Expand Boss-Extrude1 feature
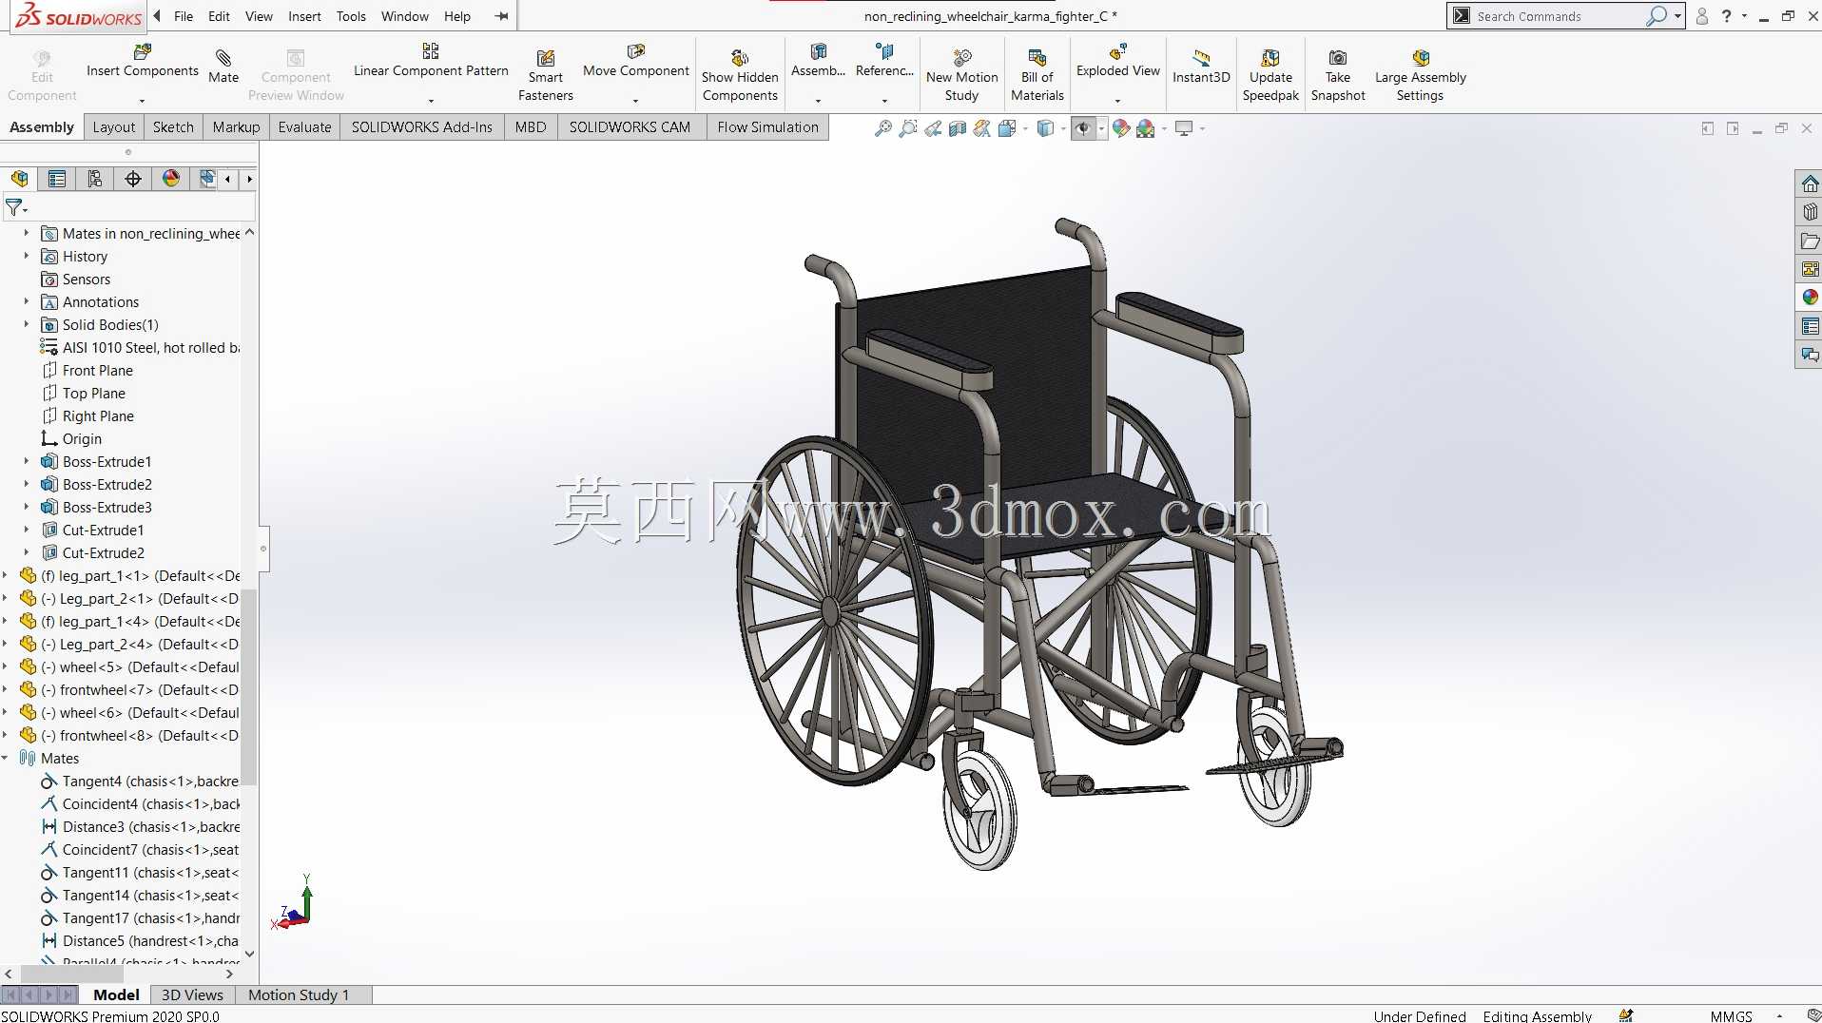 coord(27,462)
